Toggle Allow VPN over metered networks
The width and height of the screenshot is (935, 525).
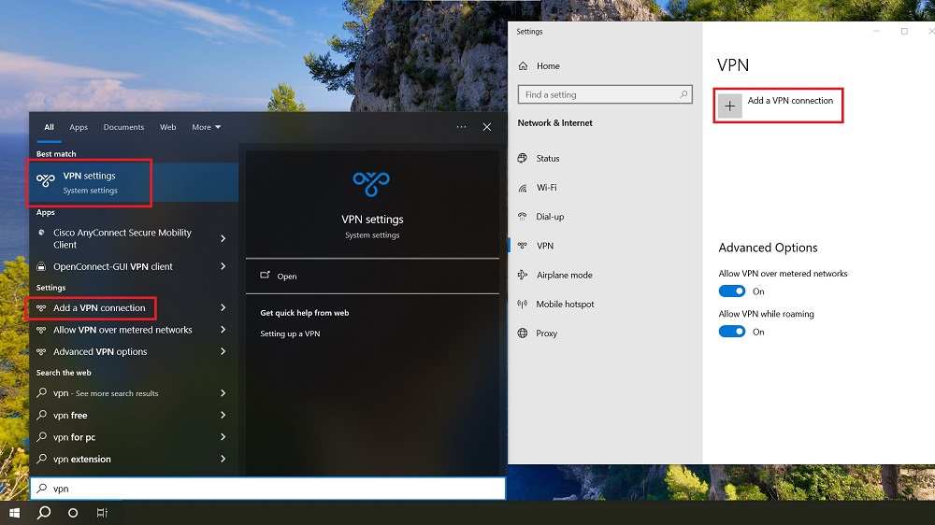point(732,291)
